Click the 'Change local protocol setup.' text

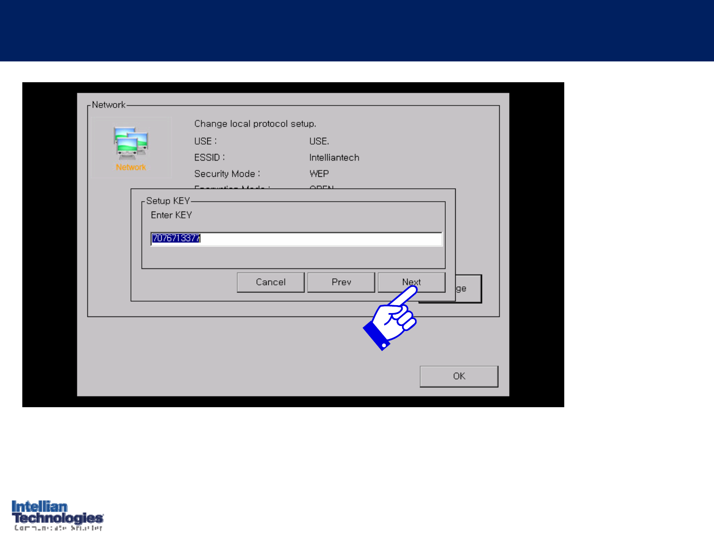(x=255, y=124)
